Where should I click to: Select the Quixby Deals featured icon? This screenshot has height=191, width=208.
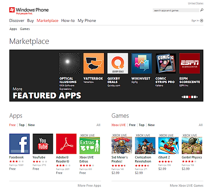coord(117,63)
